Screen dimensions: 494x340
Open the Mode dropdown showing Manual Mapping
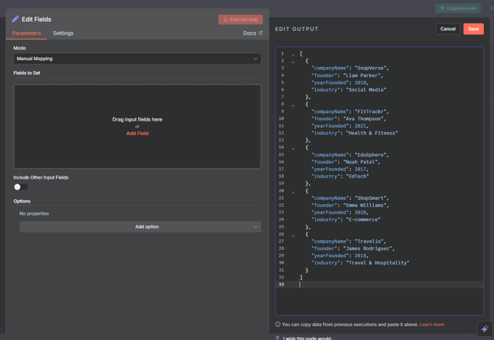(137, 59)
